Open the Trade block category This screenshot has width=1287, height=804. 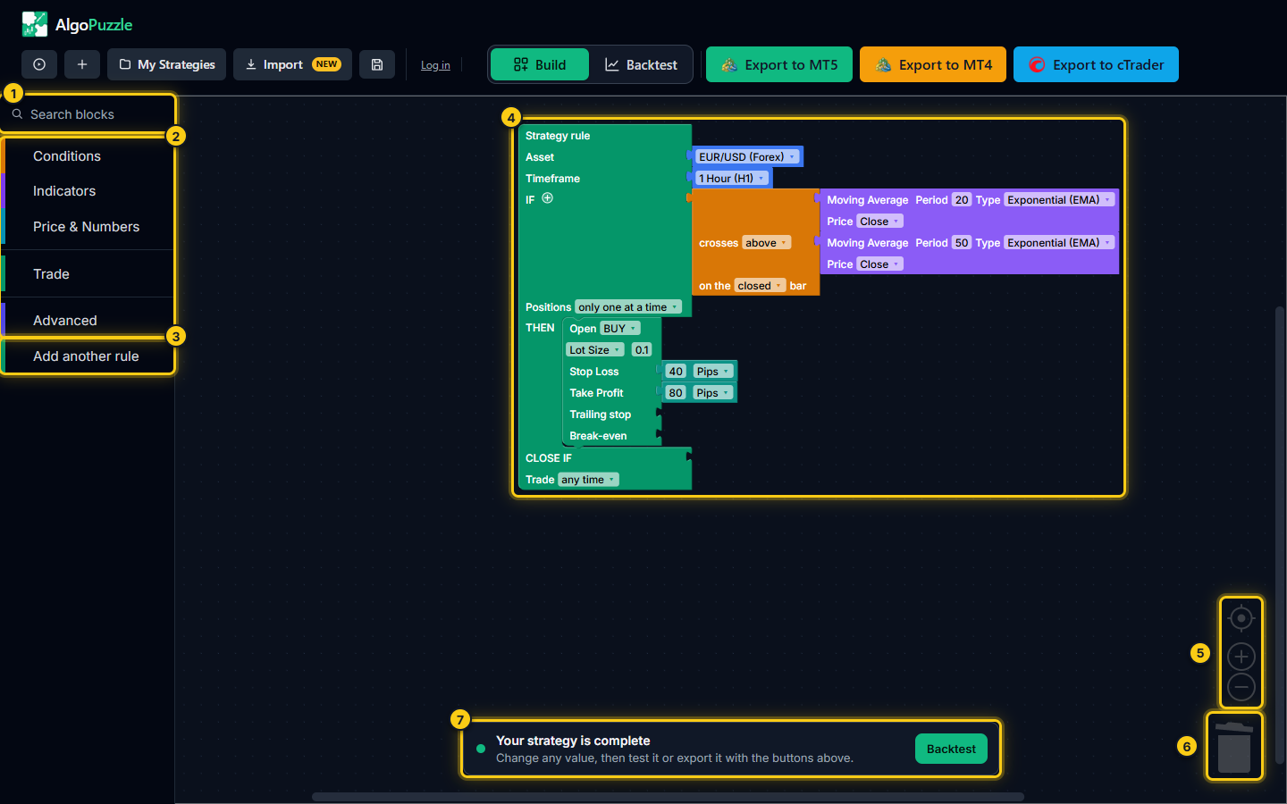(88, 274)
